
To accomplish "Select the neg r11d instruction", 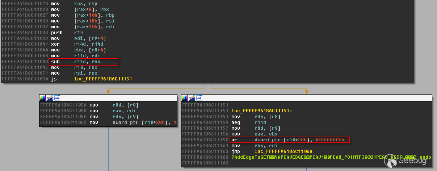I will click(249, 122).
